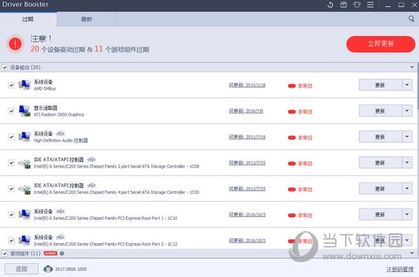Open update options dropdown for High Definition Audio
419x277 pixels.
(x=407, y=137)
